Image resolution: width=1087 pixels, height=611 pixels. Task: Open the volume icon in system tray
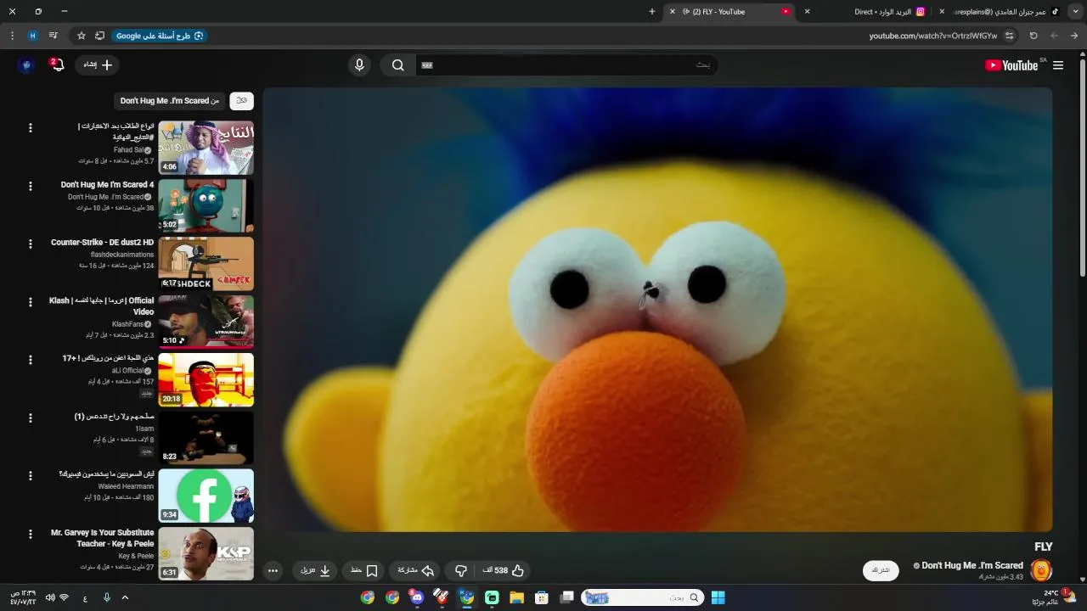(50, 597)
